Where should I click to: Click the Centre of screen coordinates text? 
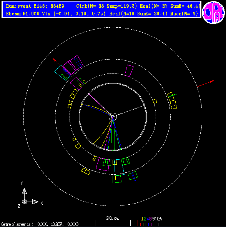click(x=40, y=224)
